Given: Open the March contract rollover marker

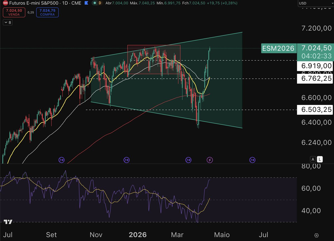Looking at the screenshot, I should (188, 160).
